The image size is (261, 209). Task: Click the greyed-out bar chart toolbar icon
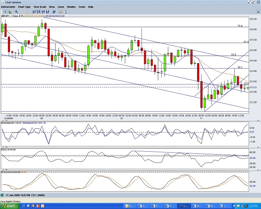(x=27, y=12)
